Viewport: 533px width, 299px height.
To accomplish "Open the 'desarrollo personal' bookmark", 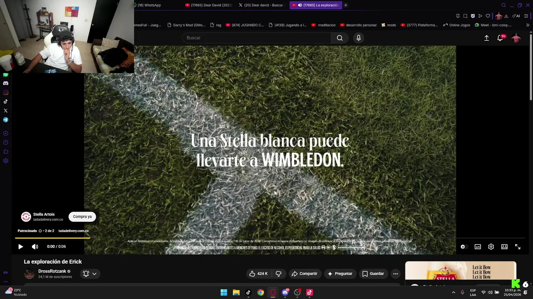I will (x=358, y=25).
